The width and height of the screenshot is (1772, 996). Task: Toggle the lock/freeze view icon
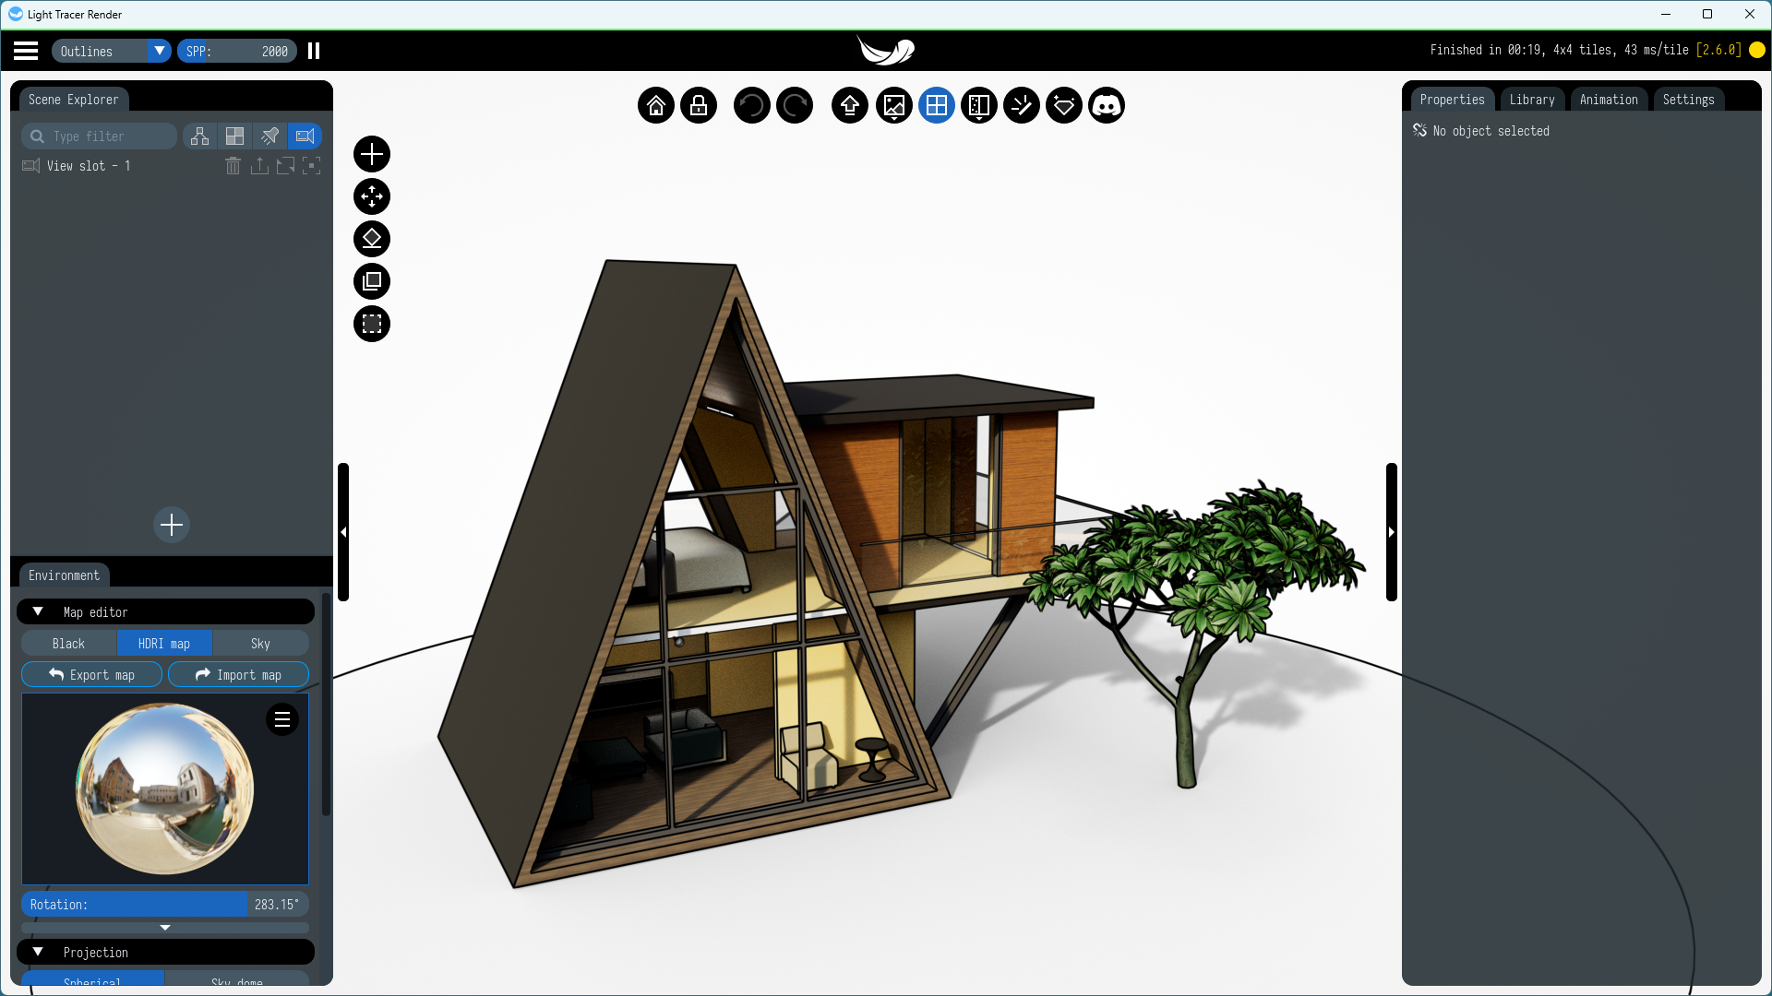pos(698,106)
